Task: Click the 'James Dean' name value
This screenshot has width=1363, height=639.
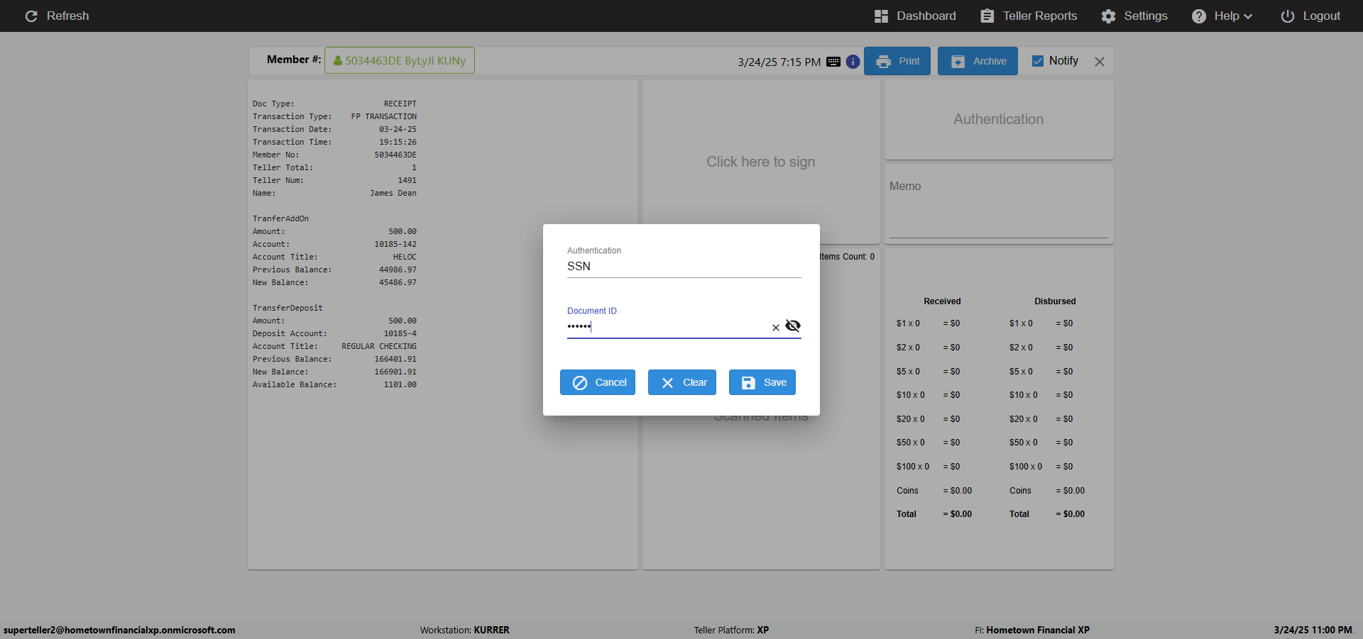Action: click(x=393, y=193)
